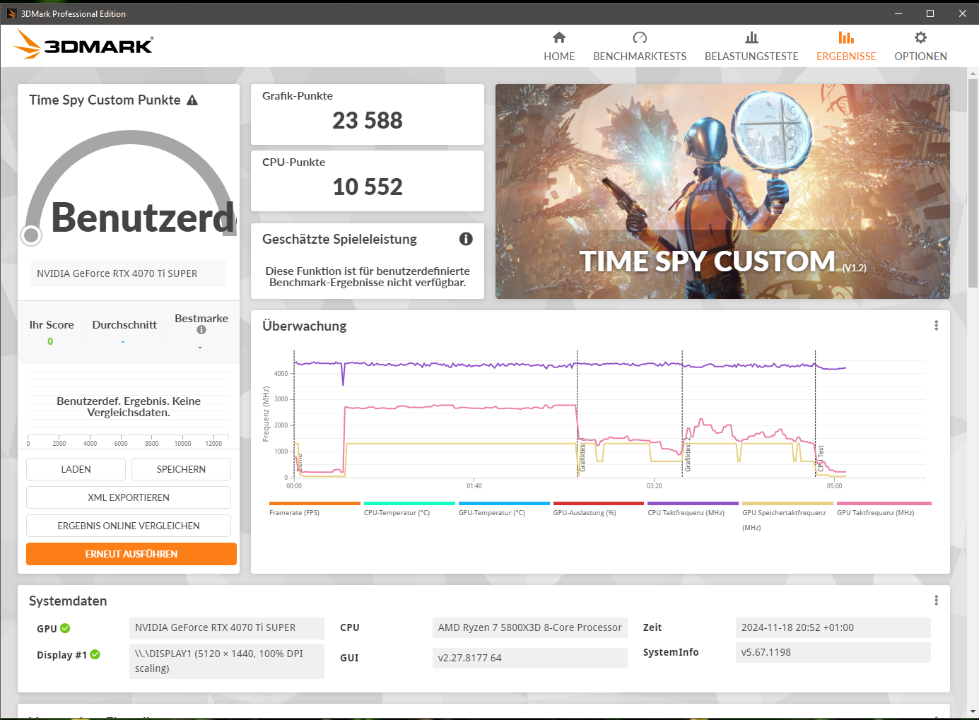
Task: Click ERGEBNIS ONLINE VERGLEICHEN button
Action: (x=129, y=526)
